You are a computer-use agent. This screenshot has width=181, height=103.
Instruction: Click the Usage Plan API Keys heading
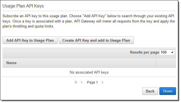pos(23,6)
